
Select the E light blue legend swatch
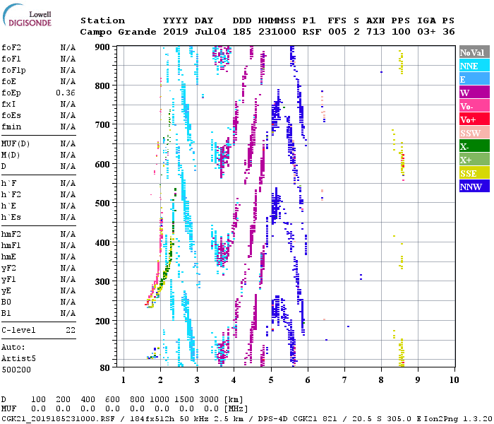pos(474,79)
